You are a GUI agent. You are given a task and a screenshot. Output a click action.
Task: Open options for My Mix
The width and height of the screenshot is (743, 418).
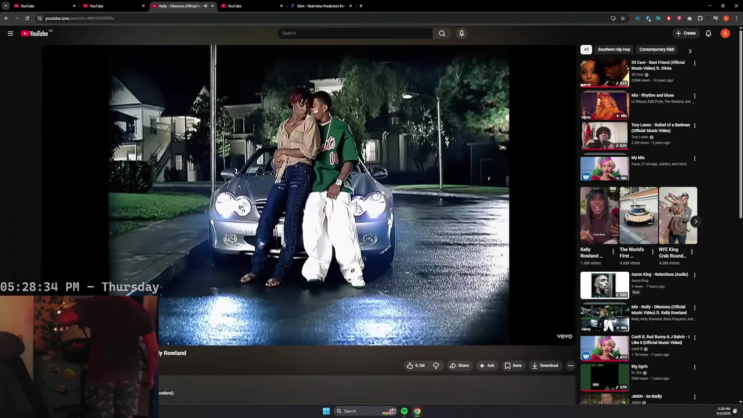click(x=694, y=158)
